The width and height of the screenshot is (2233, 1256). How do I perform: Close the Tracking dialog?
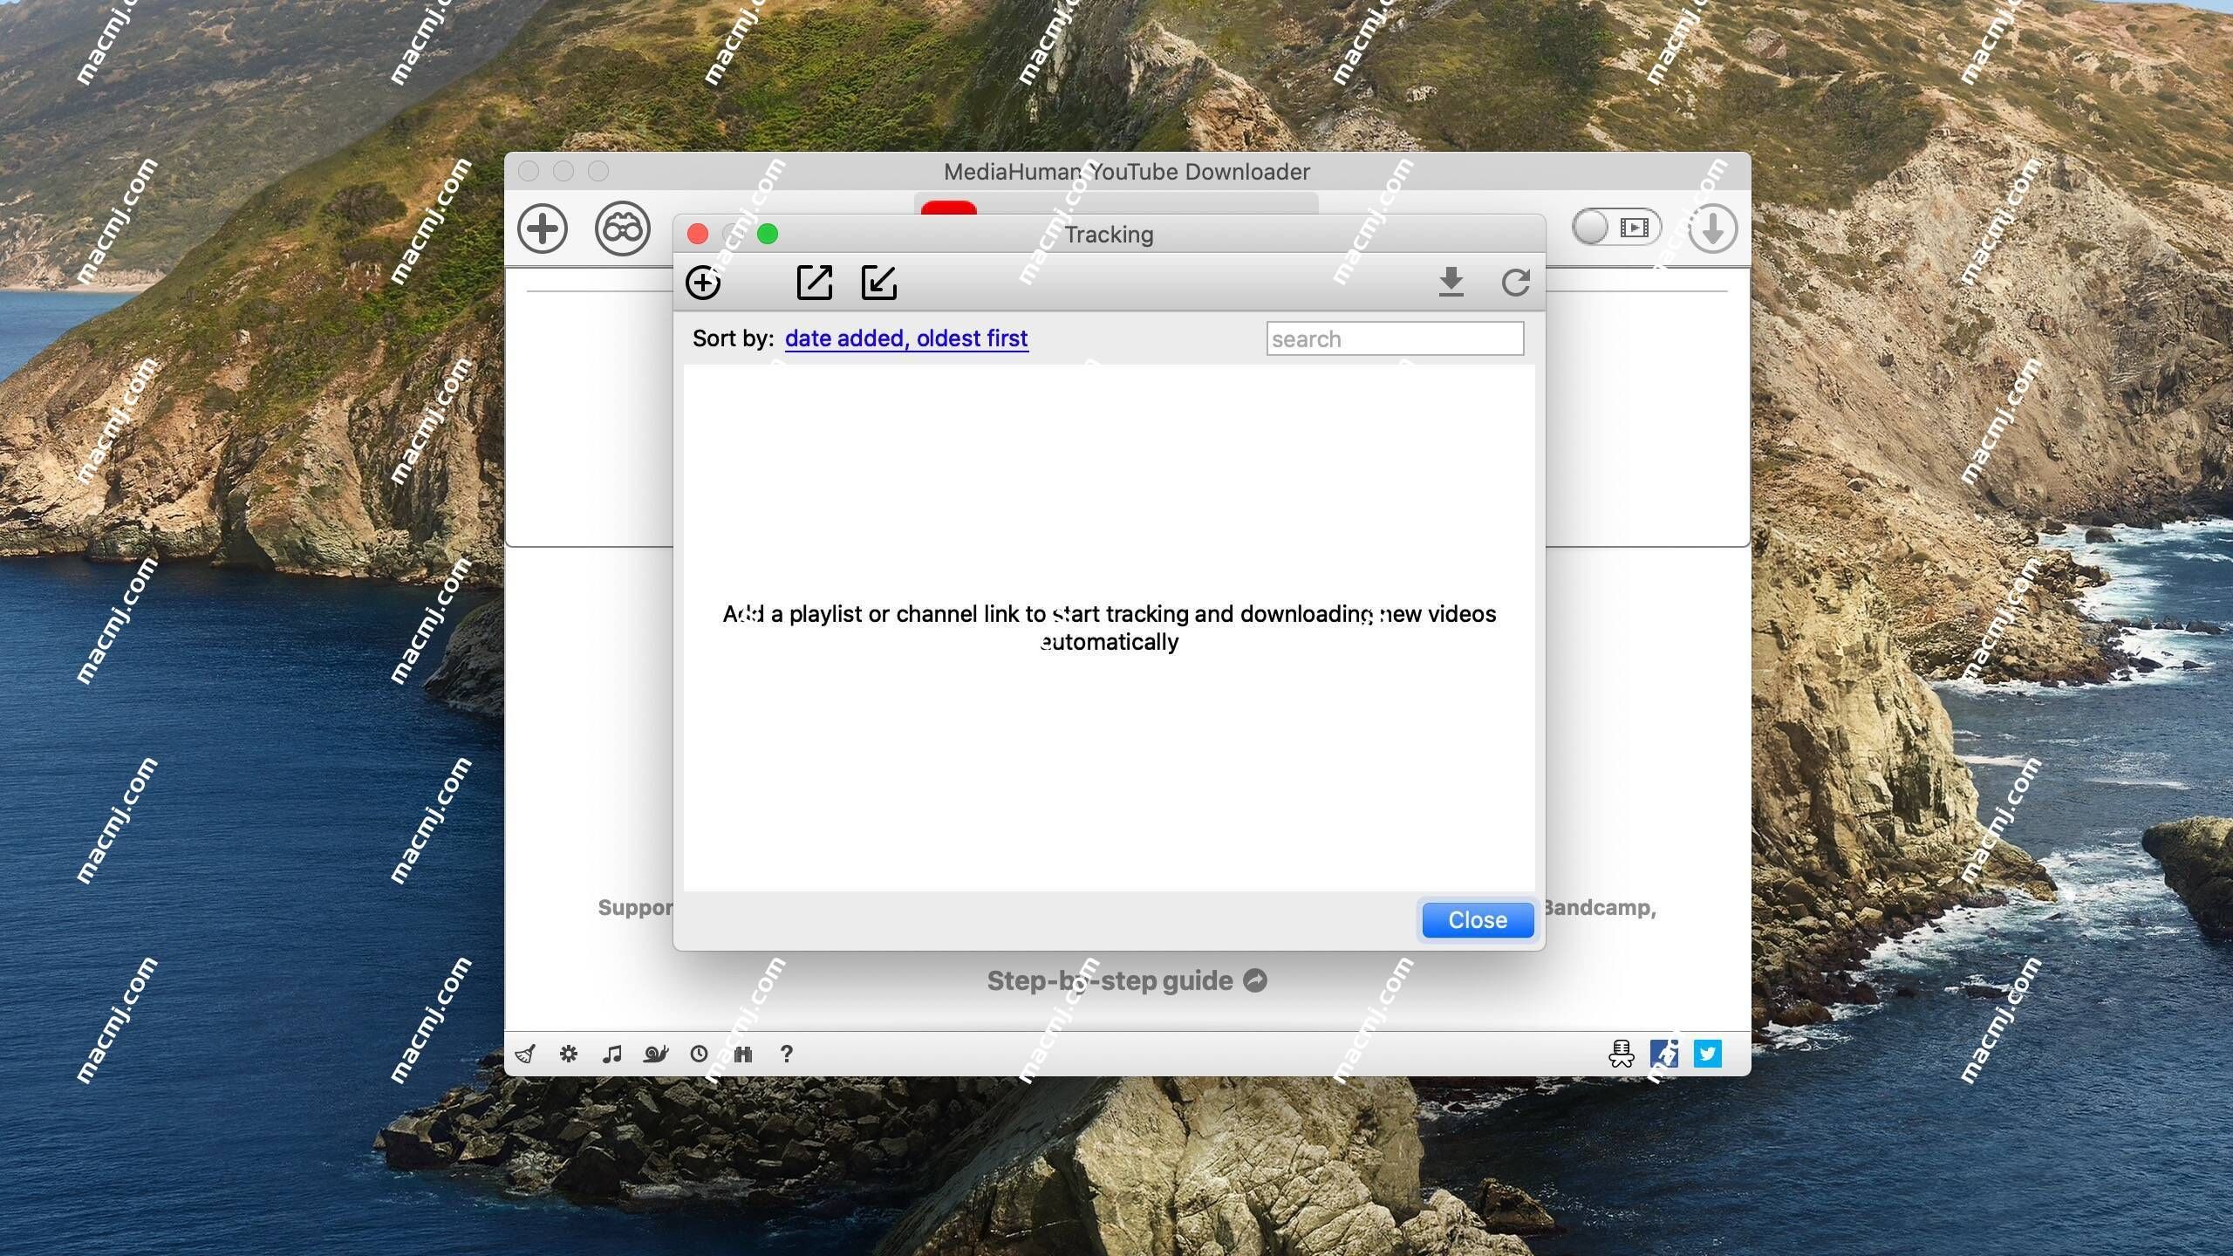click(1478, 920)
